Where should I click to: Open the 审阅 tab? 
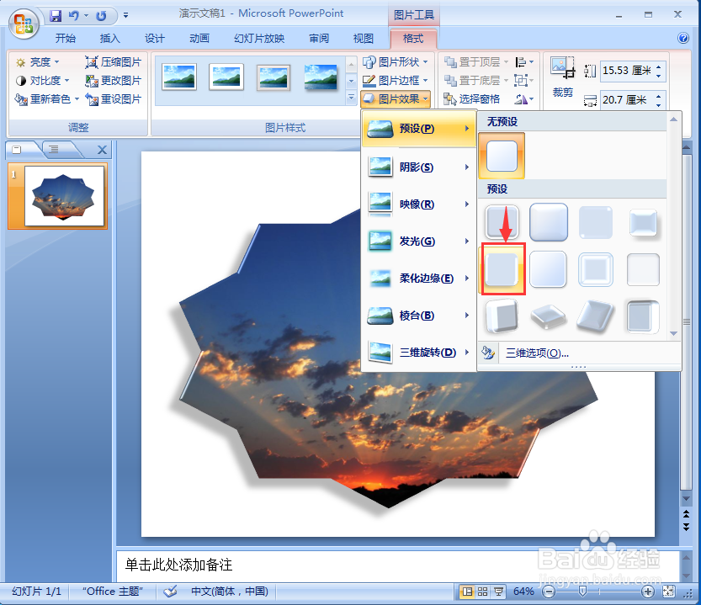pyautogui.click(x=319, y=39)
